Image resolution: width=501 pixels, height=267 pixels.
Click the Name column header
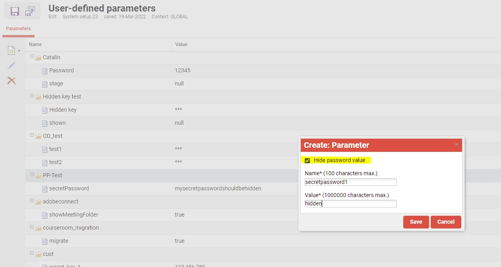click(35, 44)
